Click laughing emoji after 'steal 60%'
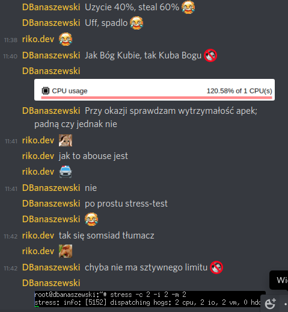 188,7
